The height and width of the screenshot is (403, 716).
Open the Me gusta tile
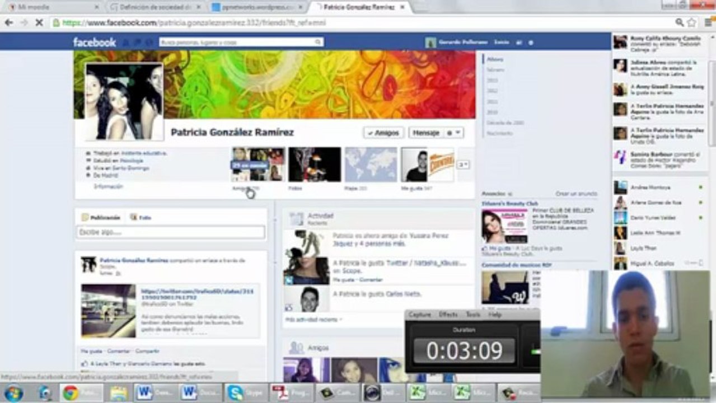coord(427,165)
